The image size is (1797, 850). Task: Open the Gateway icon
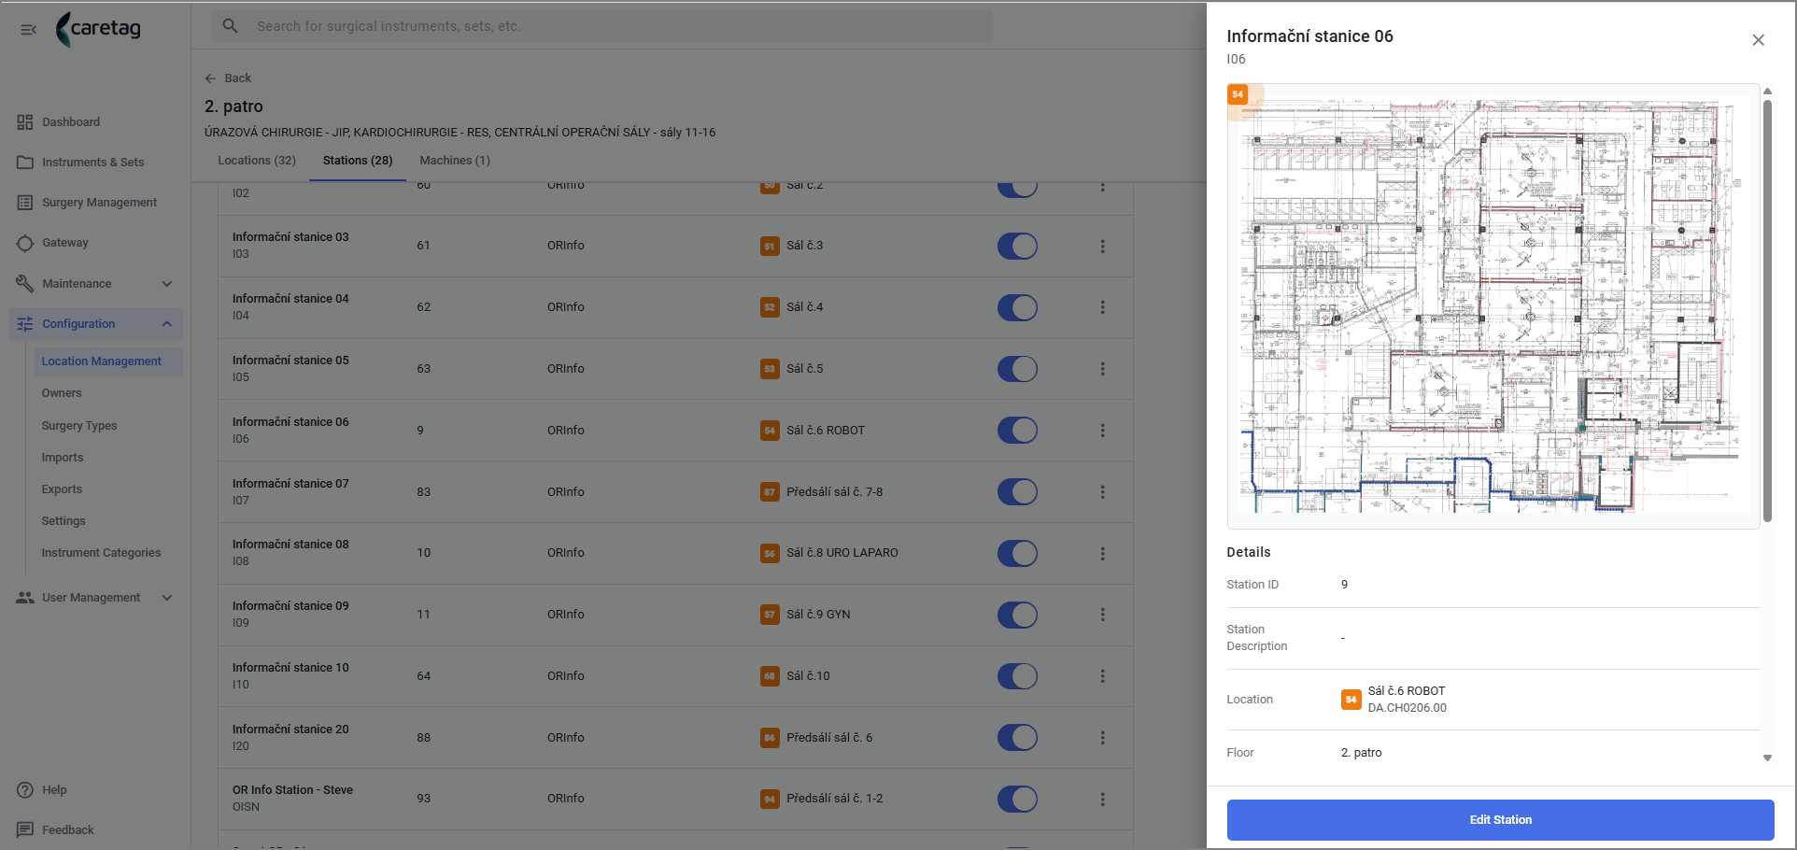coord(25,243)
